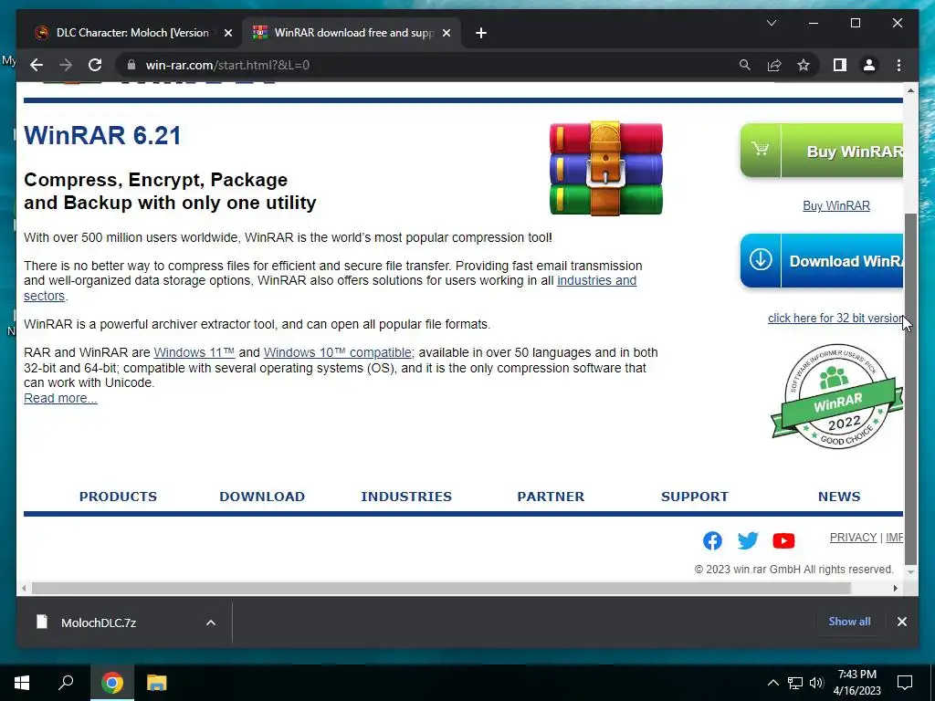Open the Windows 10 compatible link
935x701 pixels.
click(x=338, y=352)
